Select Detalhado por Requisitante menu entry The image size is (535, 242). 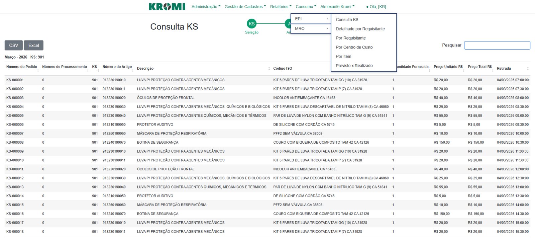[x=360, y=29]
